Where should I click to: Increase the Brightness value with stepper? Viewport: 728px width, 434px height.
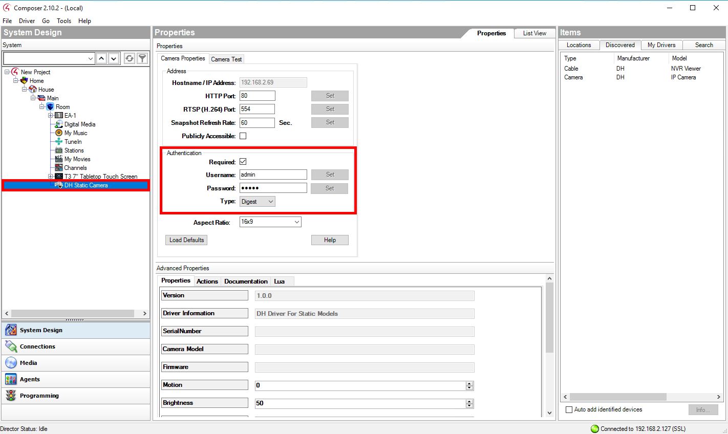(469, 401)
